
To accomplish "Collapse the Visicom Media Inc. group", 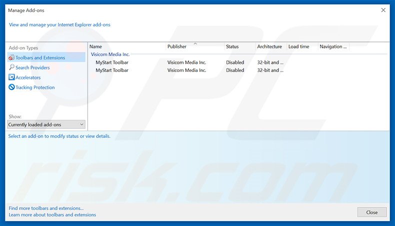I will click(110, 54).
